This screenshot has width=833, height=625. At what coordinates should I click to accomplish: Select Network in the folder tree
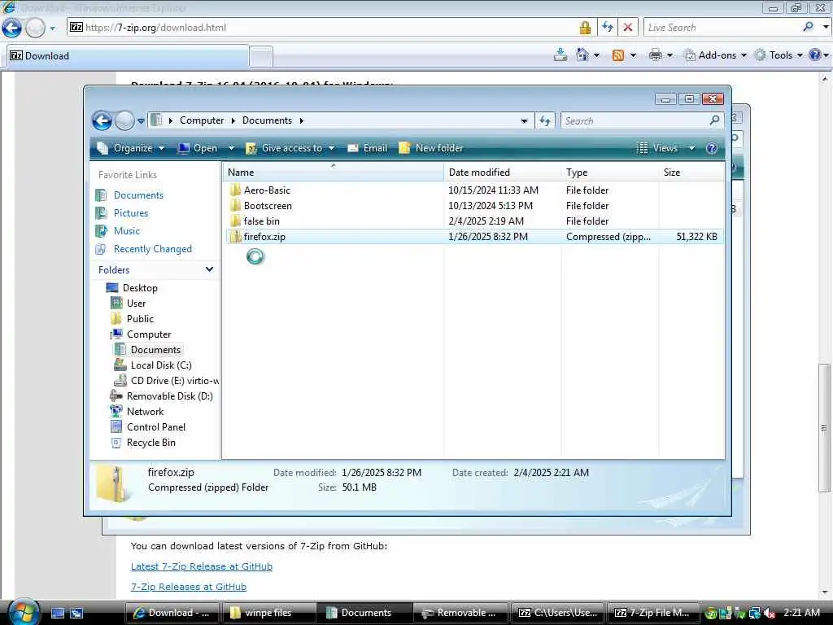pyautogui.click(x=145, y=411)
